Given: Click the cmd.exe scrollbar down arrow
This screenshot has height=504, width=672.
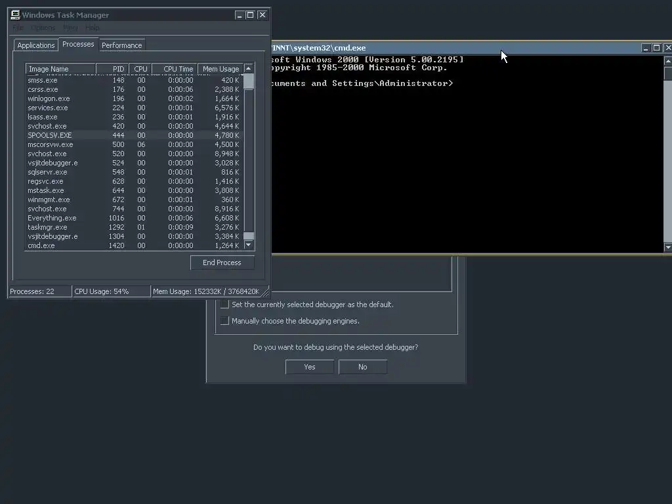Looking at the screenshot, I should [x=667, y=247].
